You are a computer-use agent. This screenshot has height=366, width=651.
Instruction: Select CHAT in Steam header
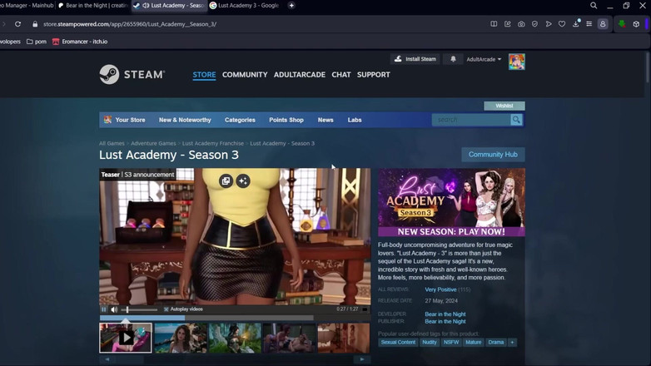340,75
